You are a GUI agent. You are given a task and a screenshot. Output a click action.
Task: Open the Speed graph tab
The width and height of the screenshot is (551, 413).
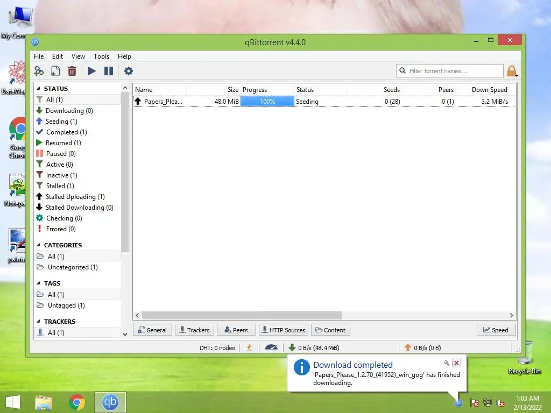[496, 330]
